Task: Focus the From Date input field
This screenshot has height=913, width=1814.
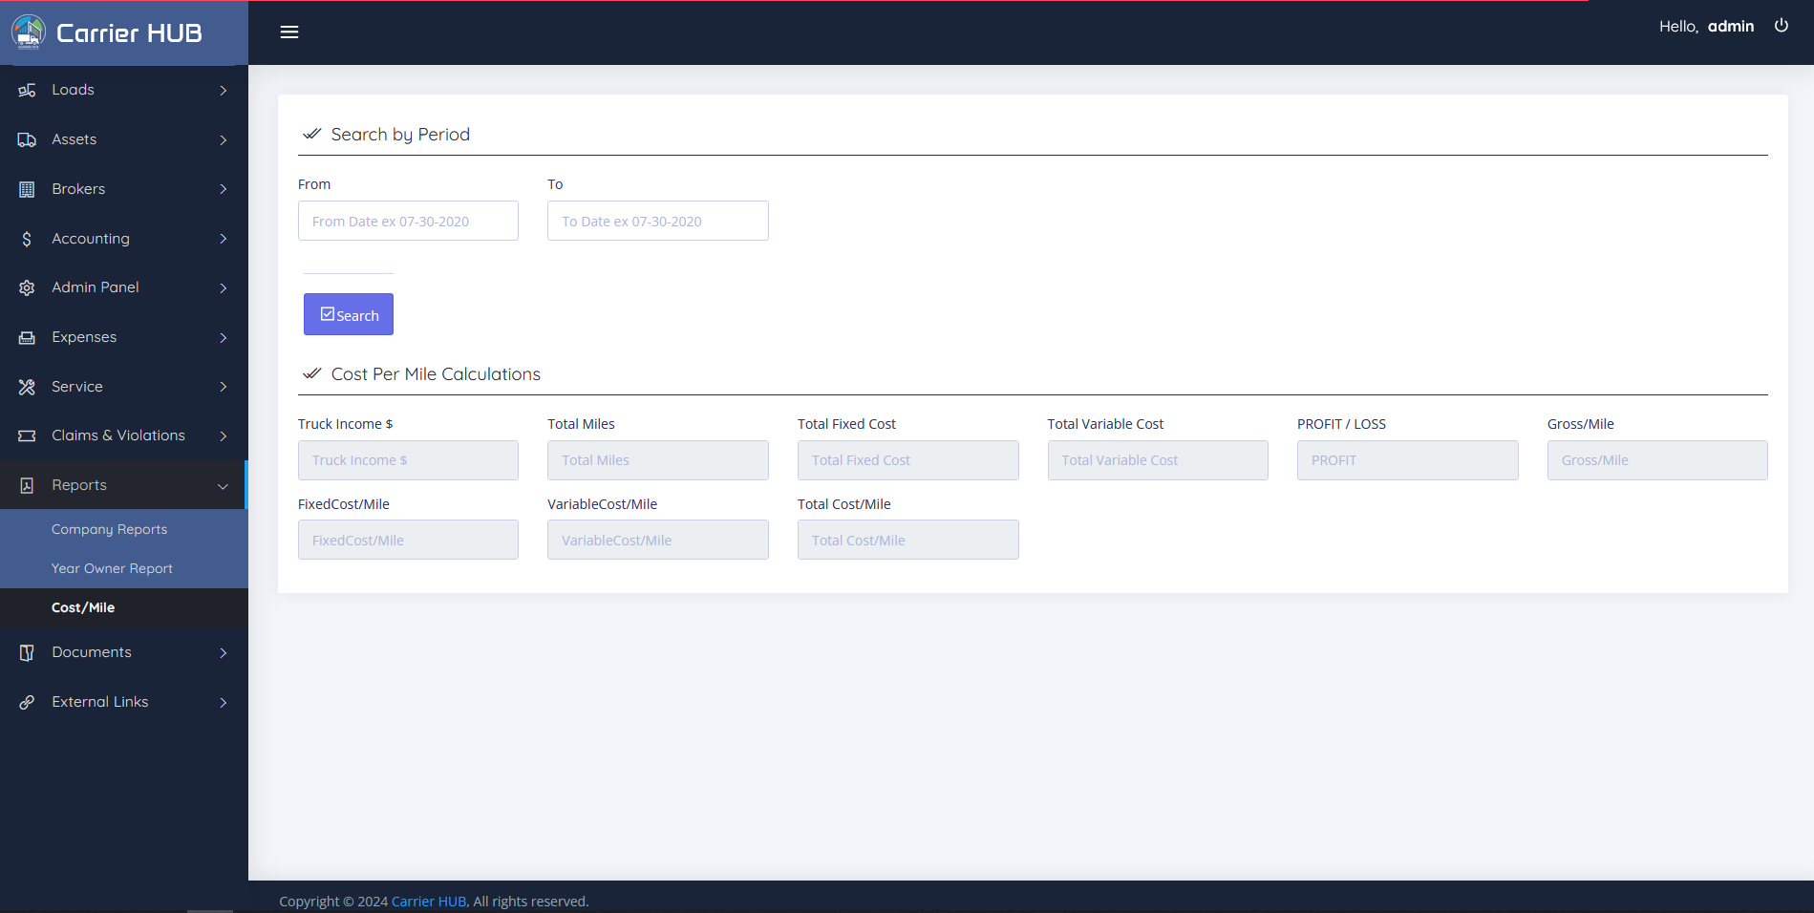Action: coord(408,221)
